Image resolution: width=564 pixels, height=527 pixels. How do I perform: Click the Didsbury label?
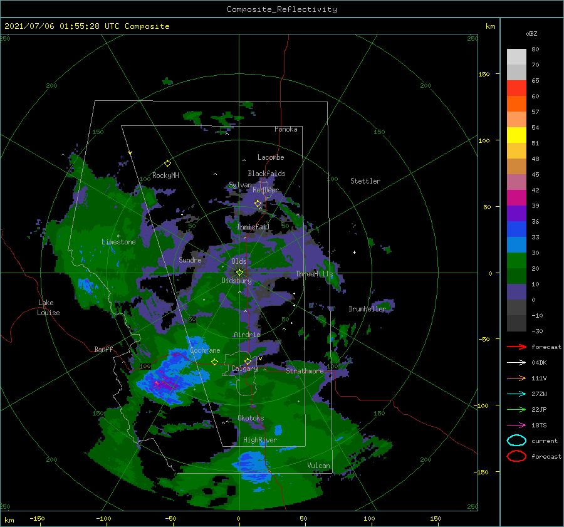[x=236, y=281]
